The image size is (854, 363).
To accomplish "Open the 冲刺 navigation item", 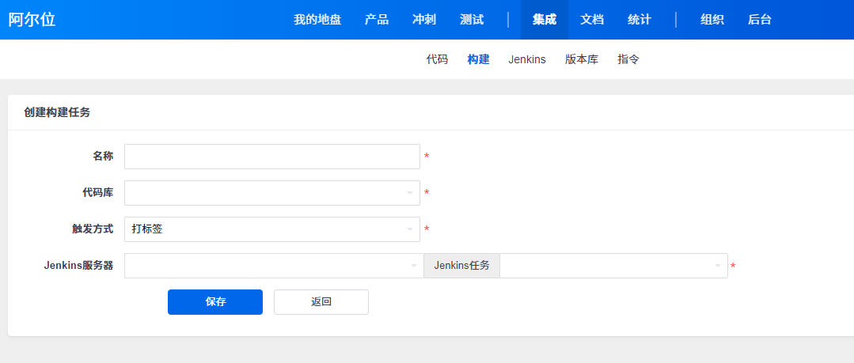I will click(424, 20).
